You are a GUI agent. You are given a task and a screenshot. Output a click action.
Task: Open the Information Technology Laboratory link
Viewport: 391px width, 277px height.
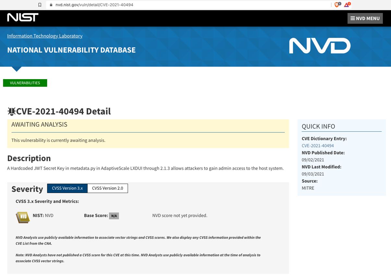click(x=45, y=36)
